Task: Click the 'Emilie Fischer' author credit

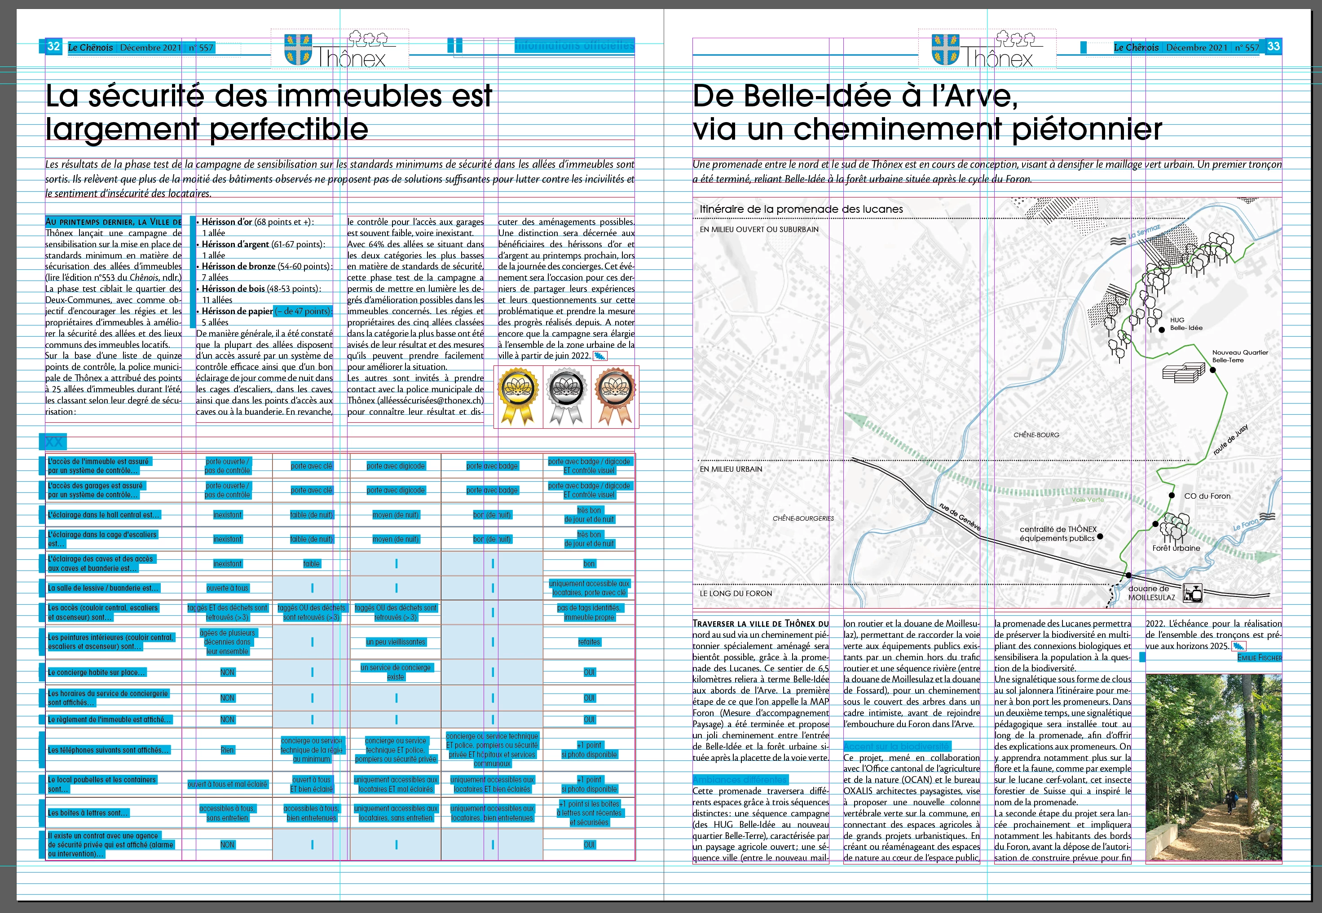Action: pos(1259,658)
